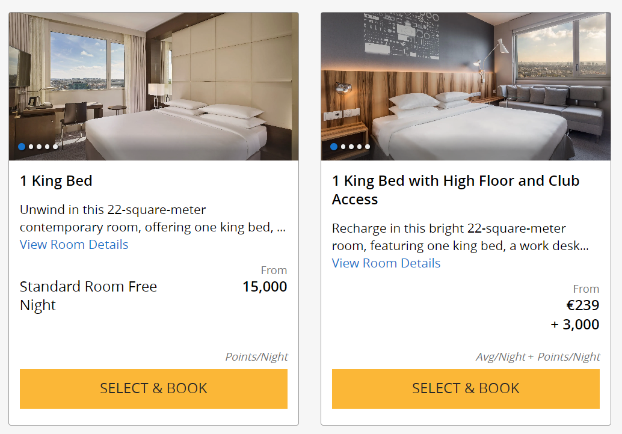Viewport: 622px width, 434px height.
Task: Click first carousel dot on Club Access room photo
Action: pos(334,146)
